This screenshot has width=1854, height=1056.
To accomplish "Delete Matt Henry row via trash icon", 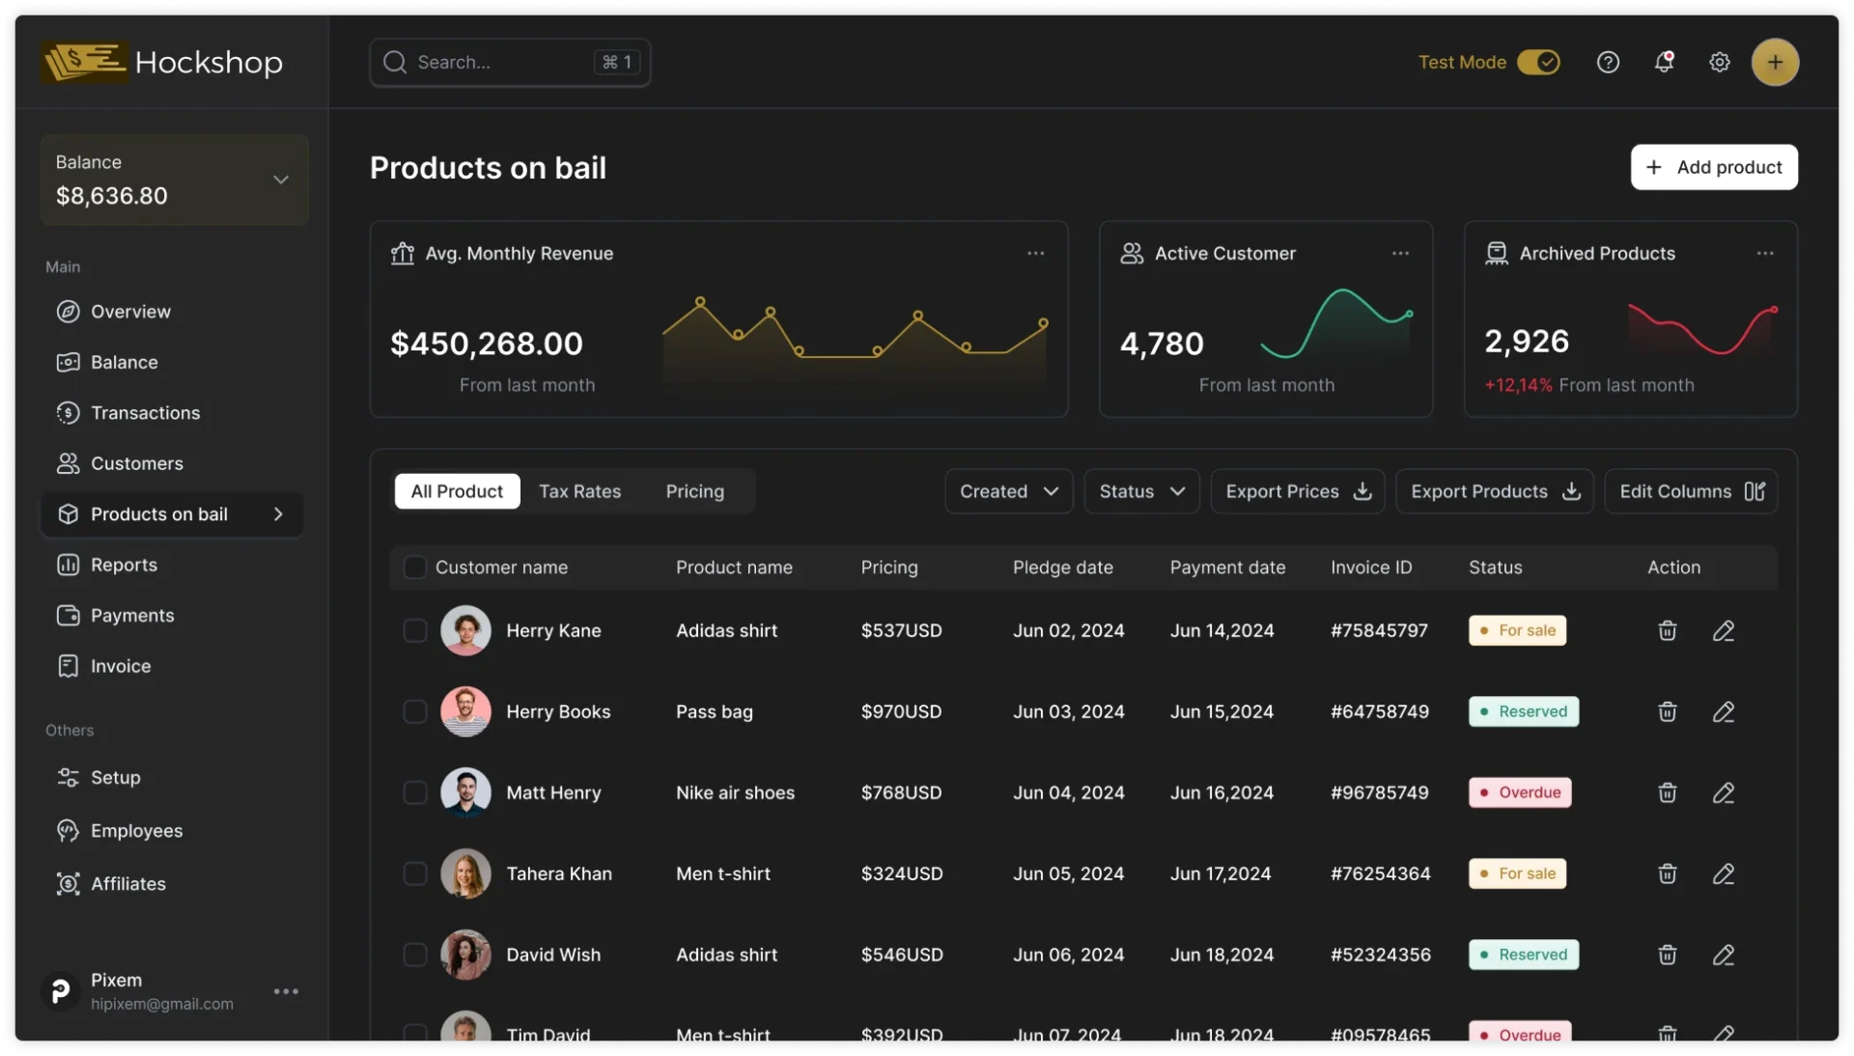I will (x=1667, y=792).
